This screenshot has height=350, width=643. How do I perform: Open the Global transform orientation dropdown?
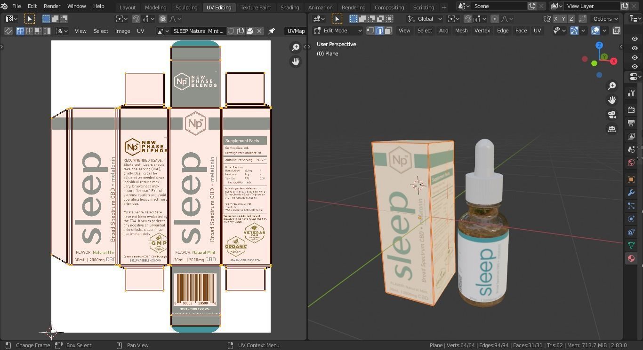pyautogui.click(x=425, y=19)
